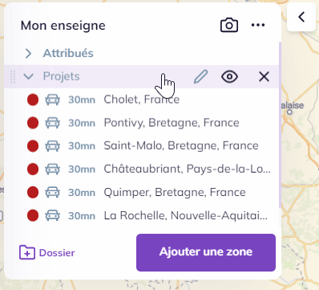The image size is (319, 290).
Task: Delete the Projets folder with the X
Action: (x=264, y=77)
